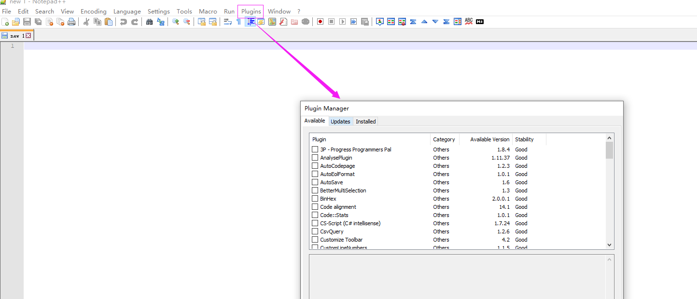Toggle ABC spell check toolbar icon
The image size is (697, 299).
(469, 22)
